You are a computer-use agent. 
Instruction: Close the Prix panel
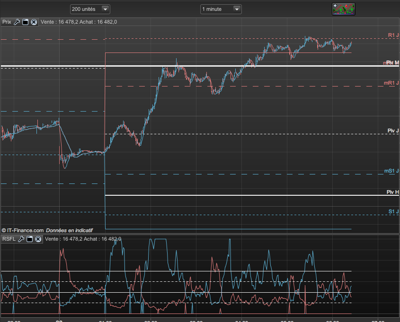pos(34,22)
